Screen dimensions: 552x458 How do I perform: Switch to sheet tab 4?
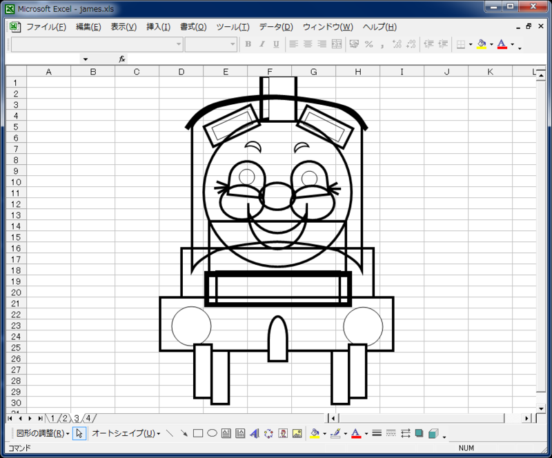(x=88, y=418)
